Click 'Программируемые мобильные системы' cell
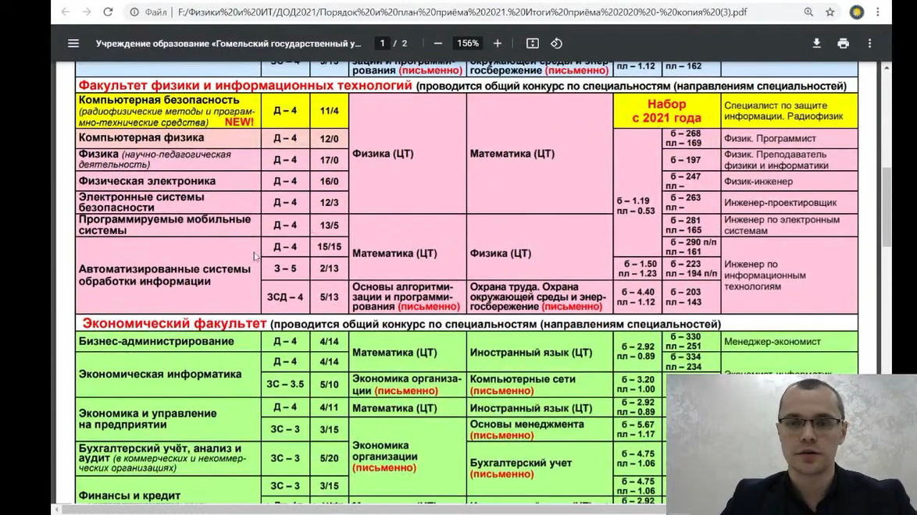The image size is (917, 515). tap(168, 225)
